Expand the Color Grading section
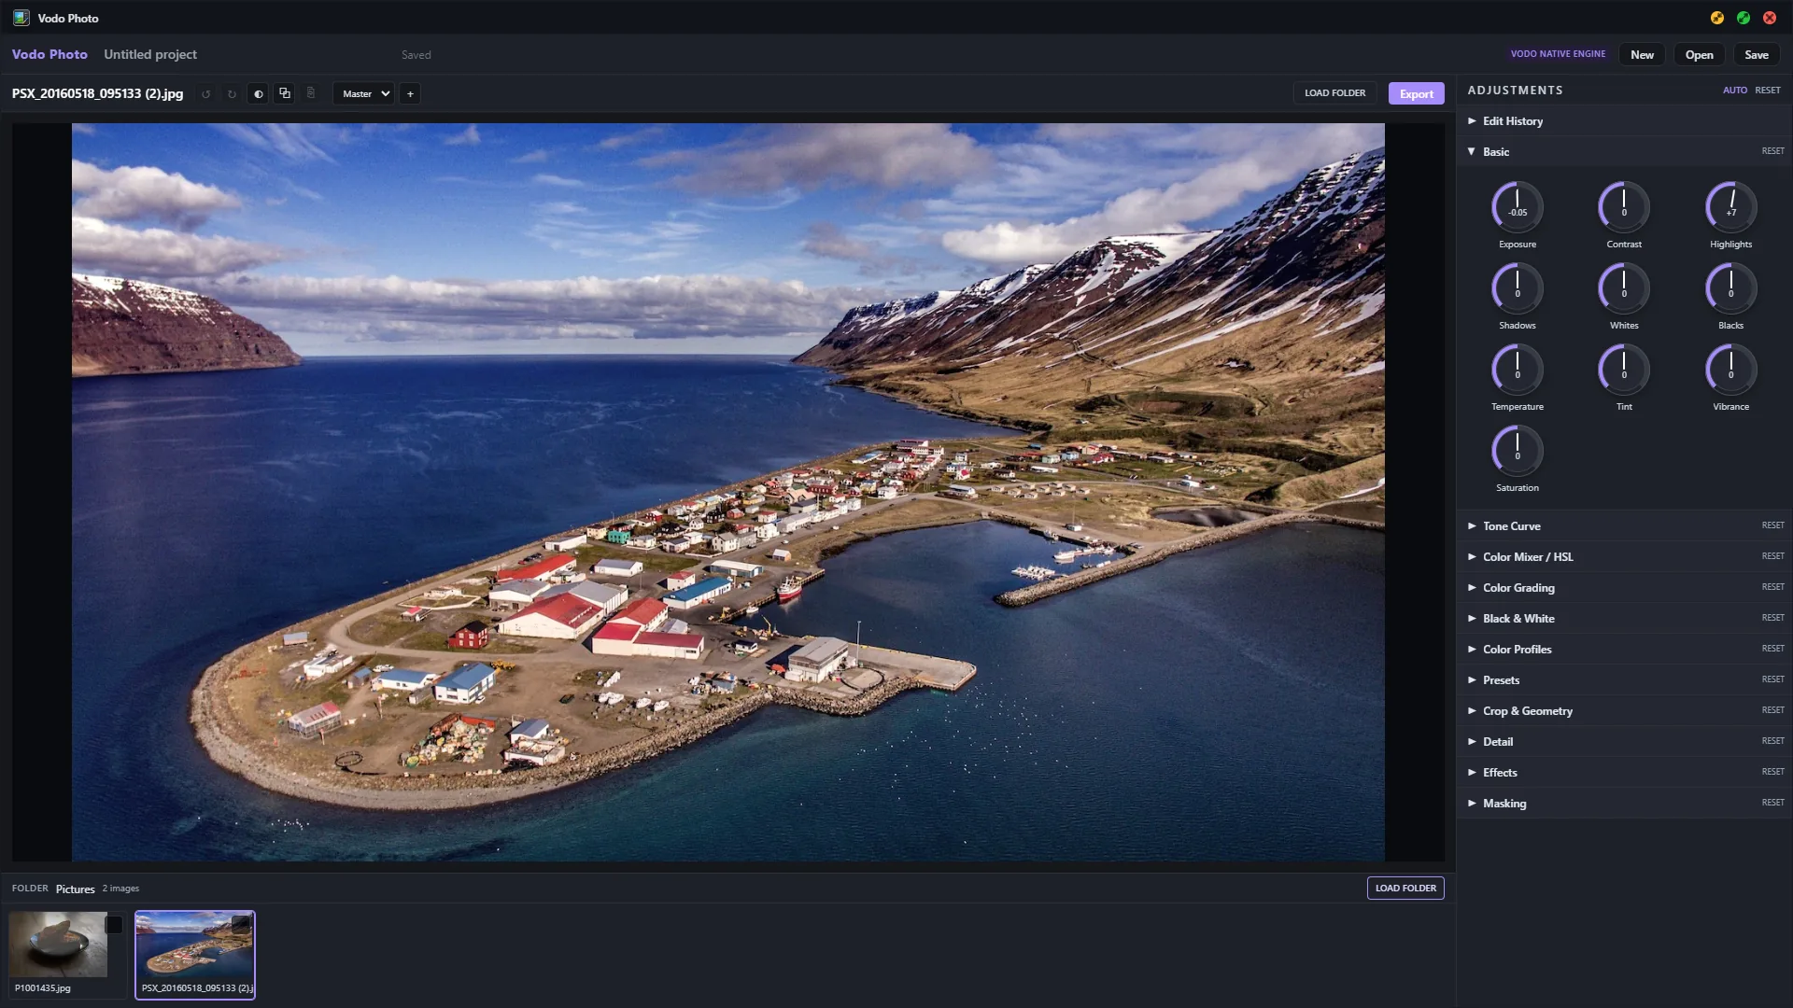 (x=1625, y=588)
